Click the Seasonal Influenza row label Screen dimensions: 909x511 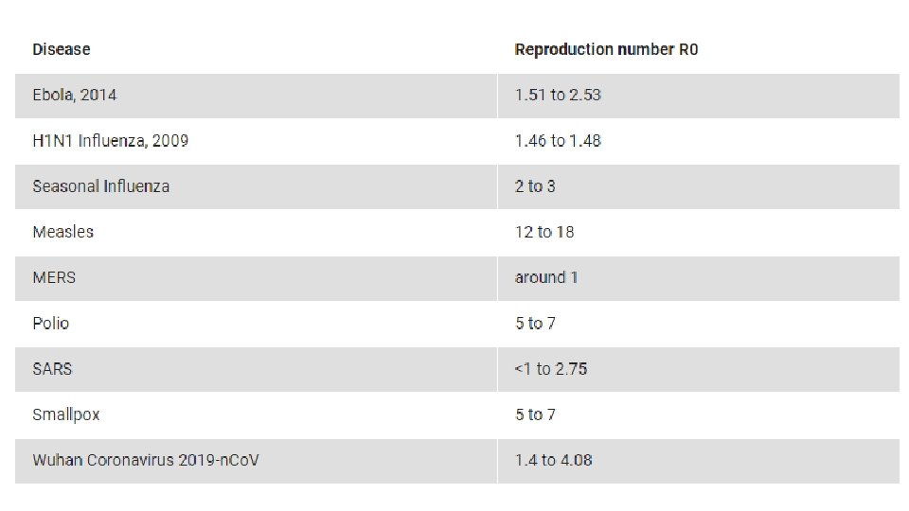(x=101, y=186)
